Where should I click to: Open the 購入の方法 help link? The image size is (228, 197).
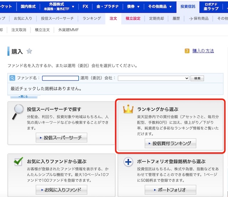coord(203,51)
